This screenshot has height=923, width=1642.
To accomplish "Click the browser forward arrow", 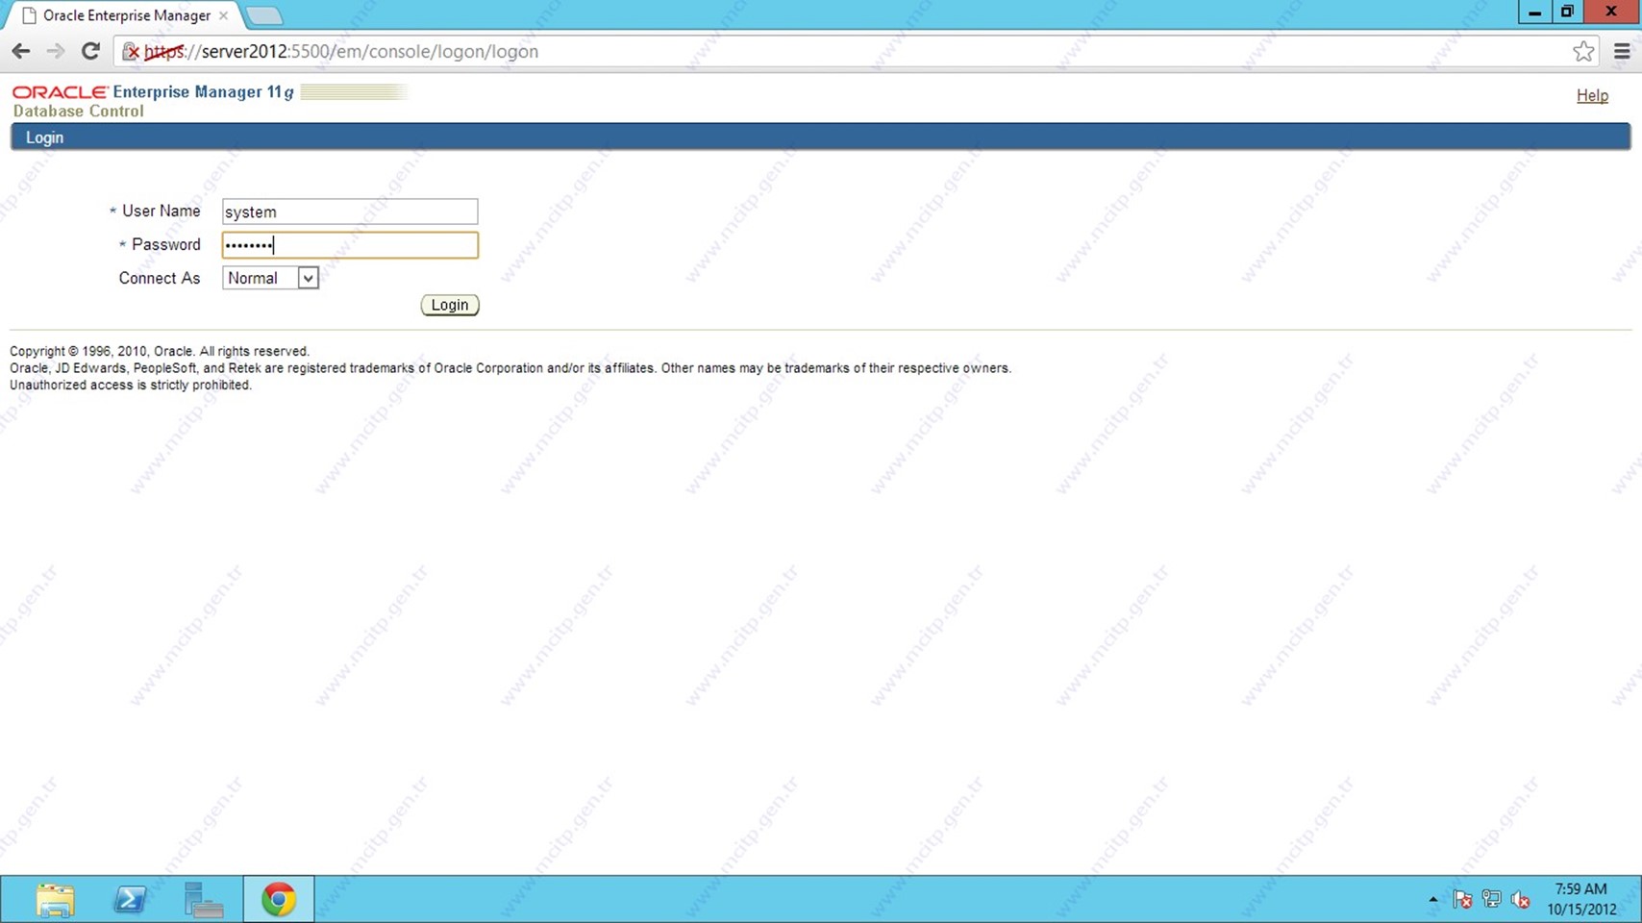I will [56, 51].
